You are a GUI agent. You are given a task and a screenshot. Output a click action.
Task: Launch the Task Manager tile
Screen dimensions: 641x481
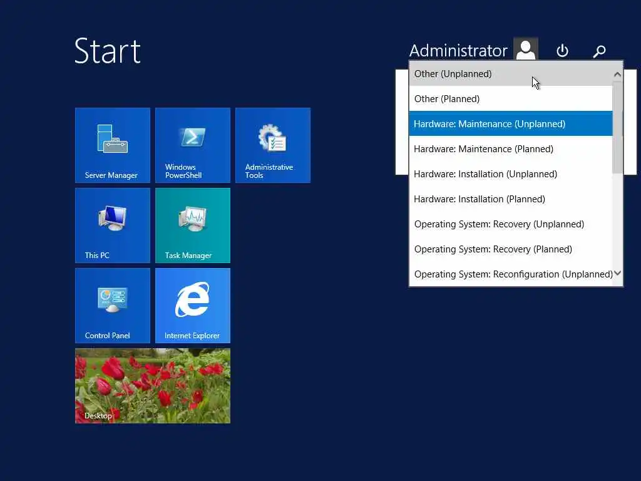tap(193, 225)
